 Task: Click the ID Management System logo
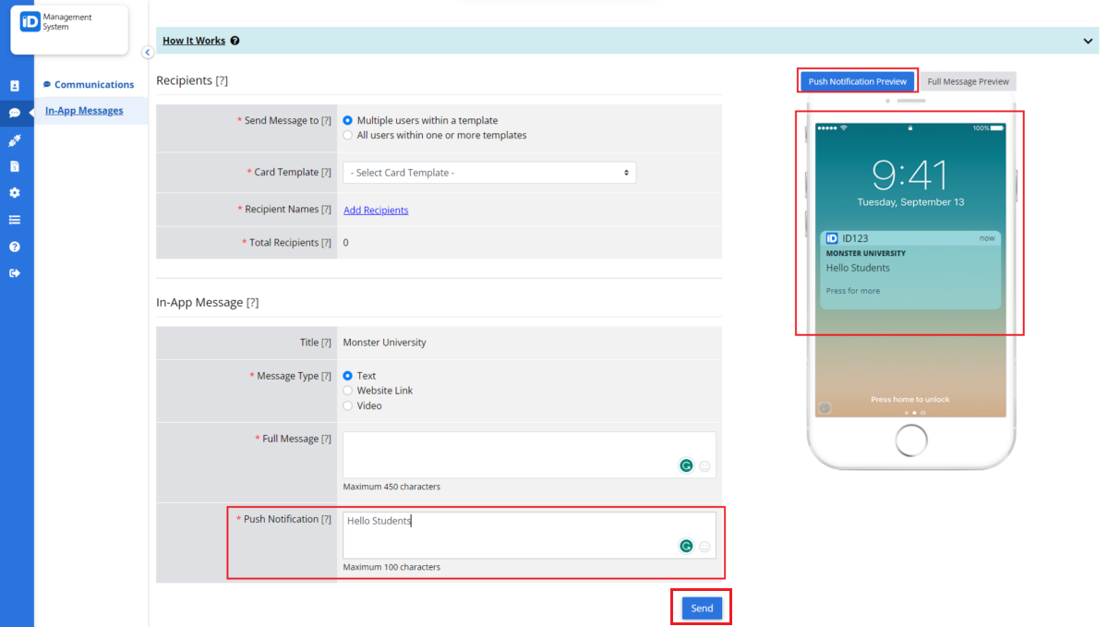69,28
